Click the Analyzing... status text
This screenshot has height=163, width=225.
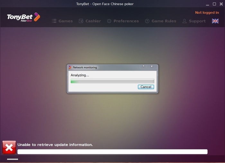pyautogui.click(x=80, y=75)
